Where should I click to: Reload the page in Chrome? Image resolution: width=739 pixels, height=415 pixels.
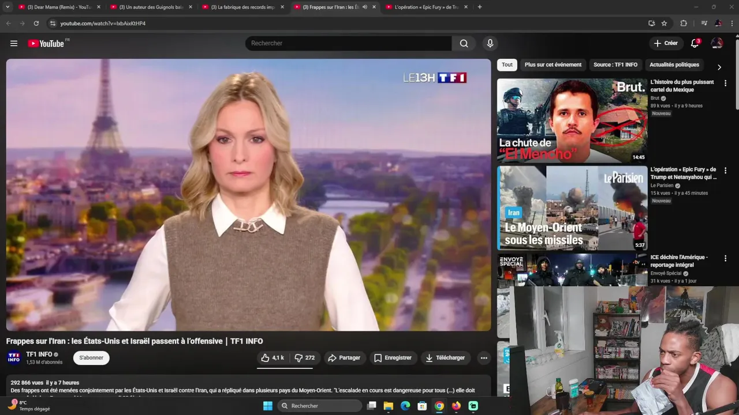[36, 24]
